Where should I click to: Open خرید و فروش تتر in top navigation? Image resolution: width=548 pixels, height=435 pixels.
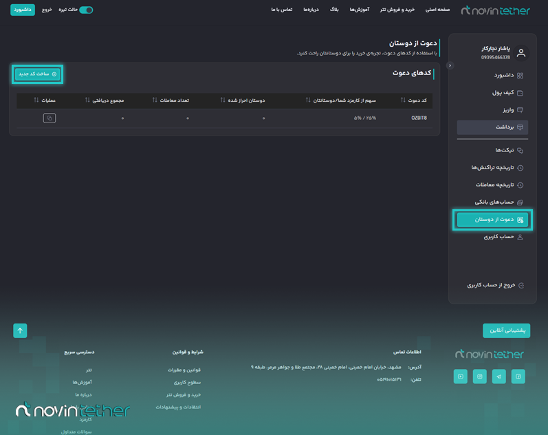[397, 10]
